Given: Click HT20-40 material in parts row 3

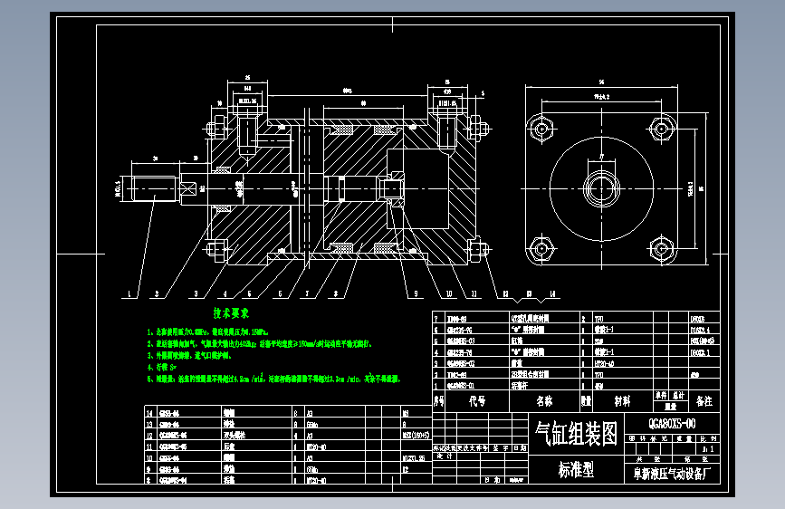Looking at the screenshot, I should (604, 364).
